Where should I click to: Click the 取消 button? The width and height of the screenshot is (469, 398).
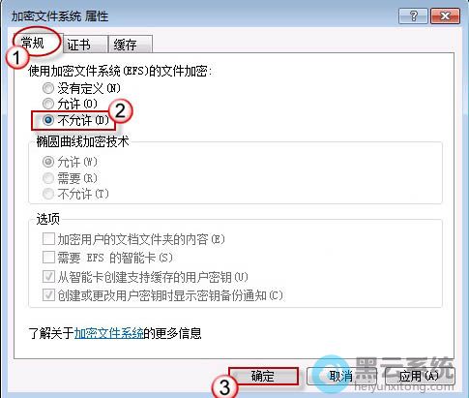coord(341,377)
